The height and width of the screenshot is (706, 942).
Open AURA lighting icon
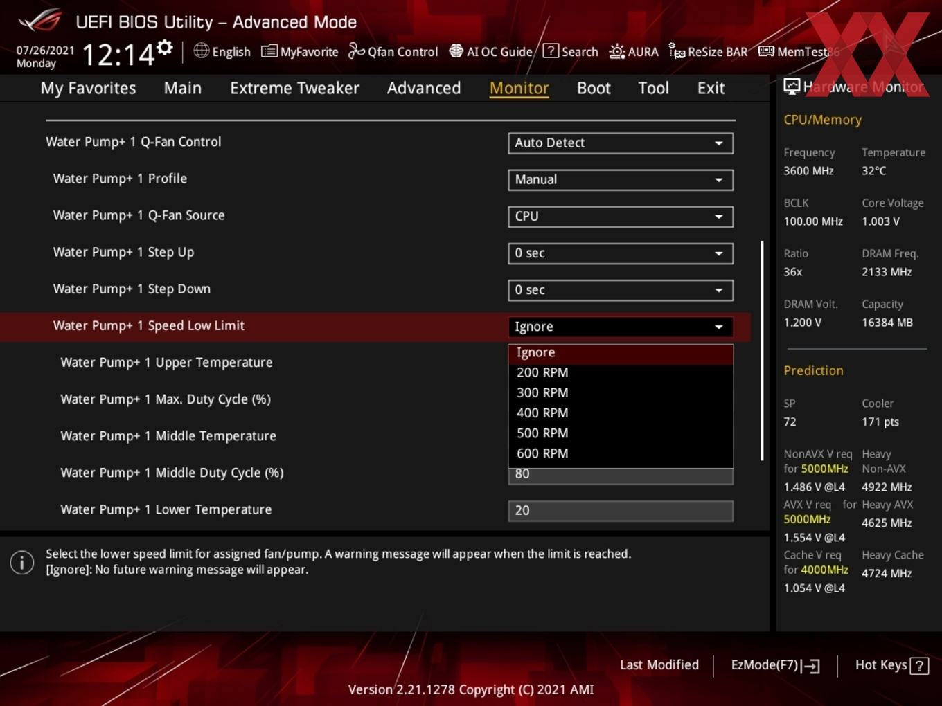point(616,51)
